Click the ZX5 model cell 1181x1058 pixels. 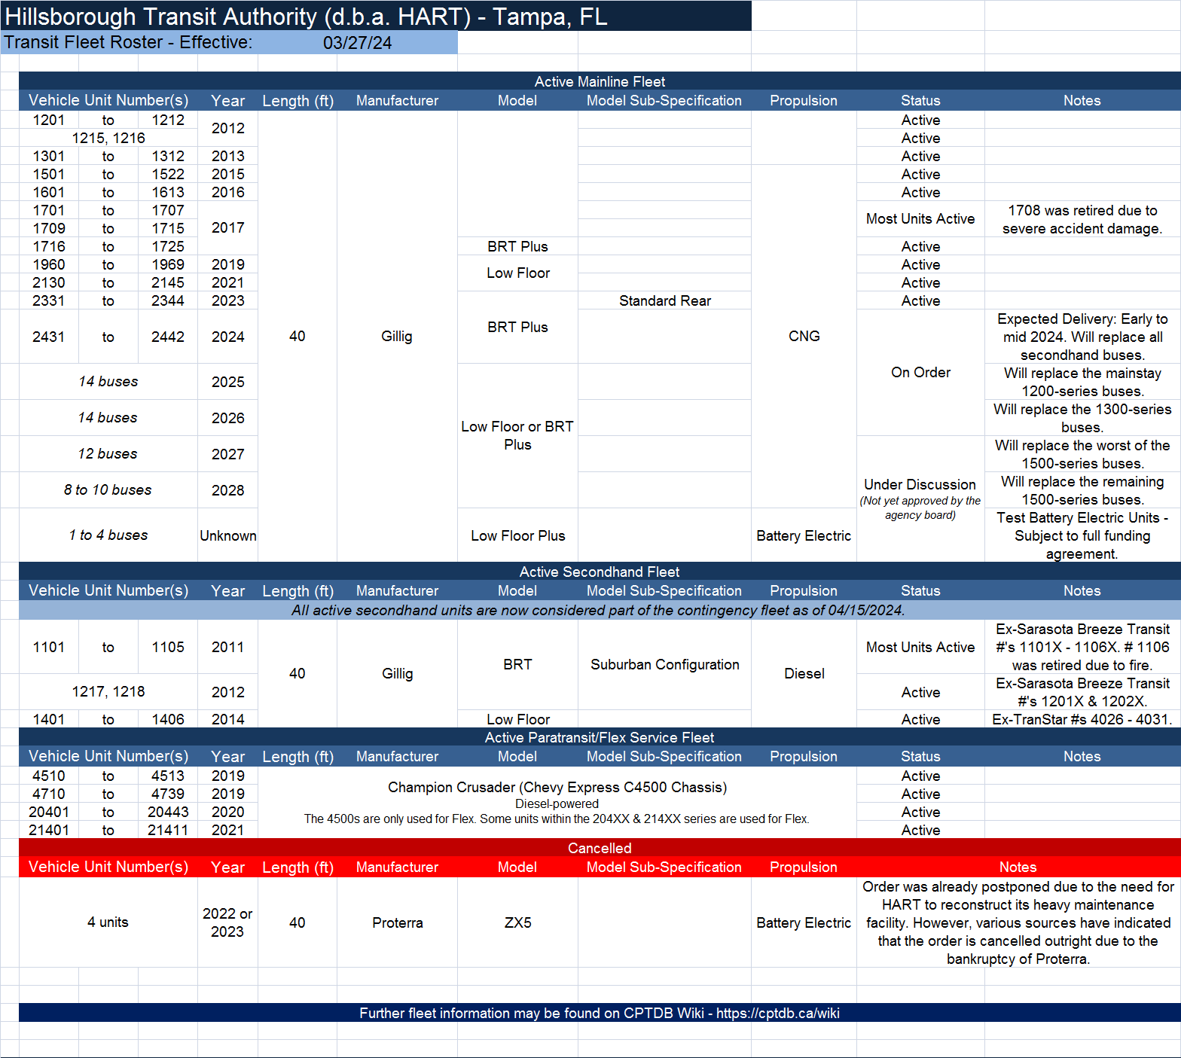517,922
